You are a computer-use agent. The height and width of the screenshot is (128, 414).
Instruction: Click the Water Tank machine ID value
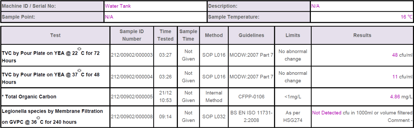pos(118,6)
